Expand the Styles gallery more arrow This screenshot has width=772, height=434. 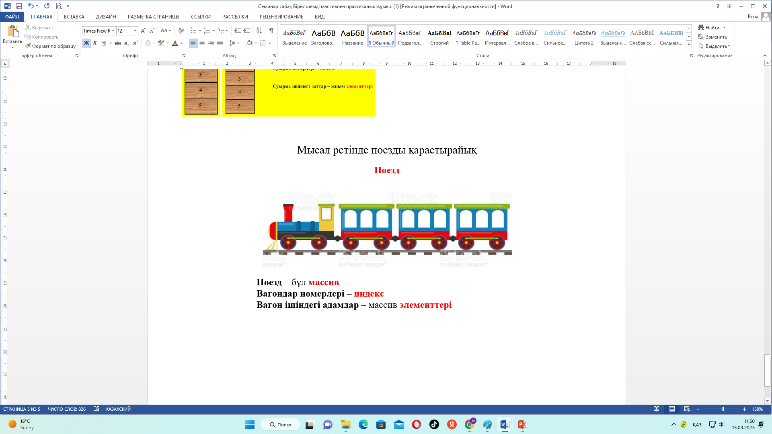pyautogui.click(x=689, y=44)
